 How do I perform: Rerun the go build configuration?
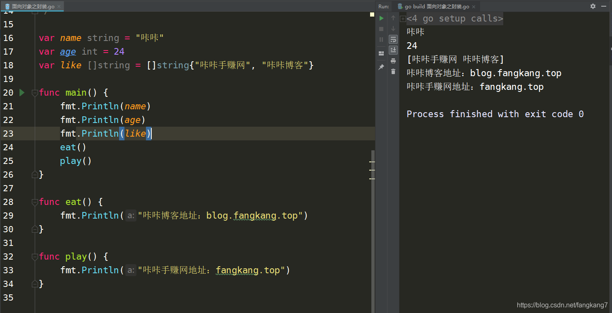(381, 18)
